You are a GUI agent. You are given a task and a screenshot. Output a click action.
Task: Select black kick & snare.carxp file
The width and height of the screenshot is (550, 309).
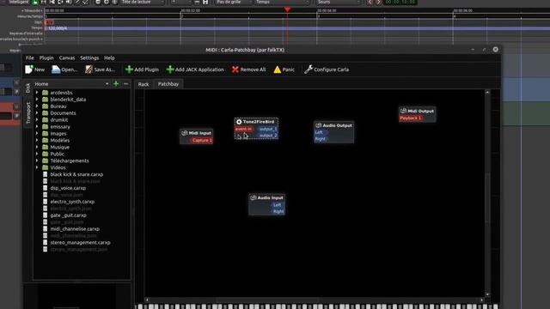[76, 174]
